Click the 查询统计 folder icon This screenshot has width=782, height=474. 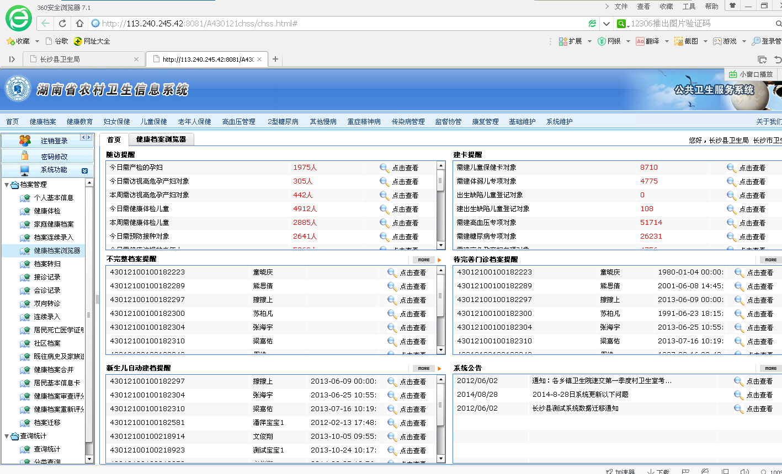click(x=14, y=436)
